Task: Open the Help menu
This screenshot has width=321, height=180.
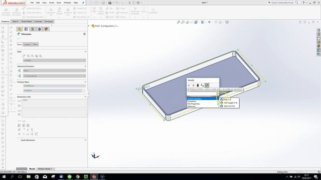Action: 76,2
